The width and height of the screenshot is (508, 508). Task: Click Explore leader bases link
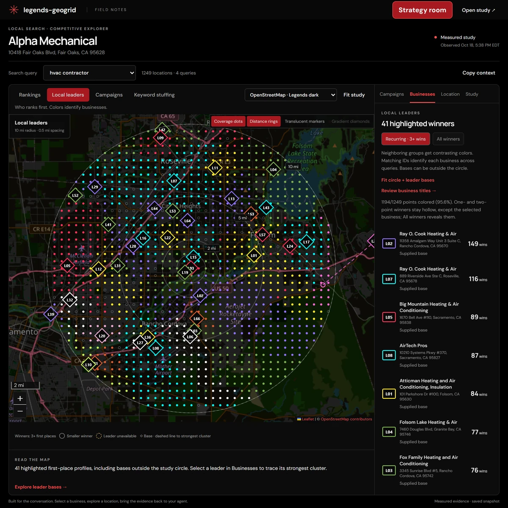coord(41,487)
